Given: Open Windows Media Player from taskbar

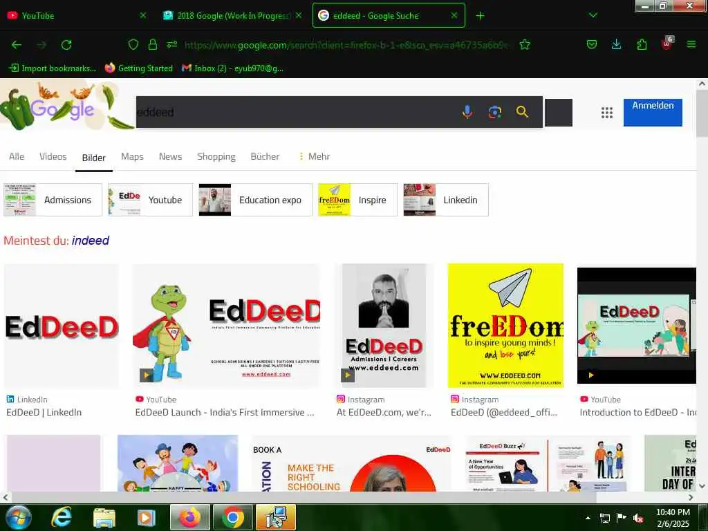Looking at the screenshot, I should 146,518.
